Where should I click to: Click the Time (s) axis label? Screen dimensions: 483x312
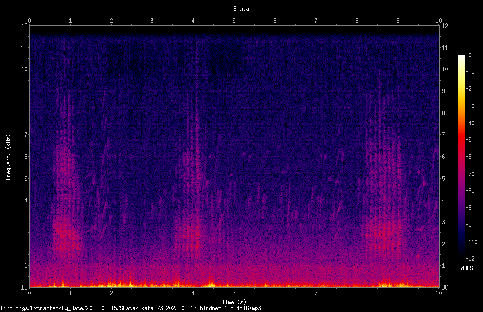234,302
